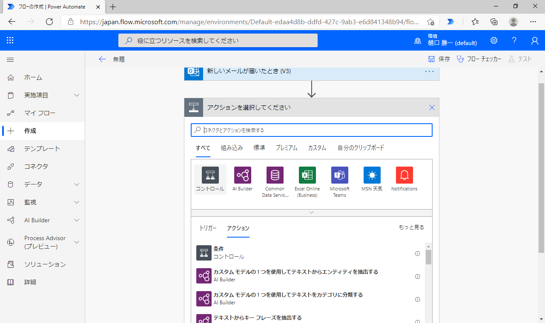
Task: Close the アクションを選択してください panel
Action: tap(432, 108)
